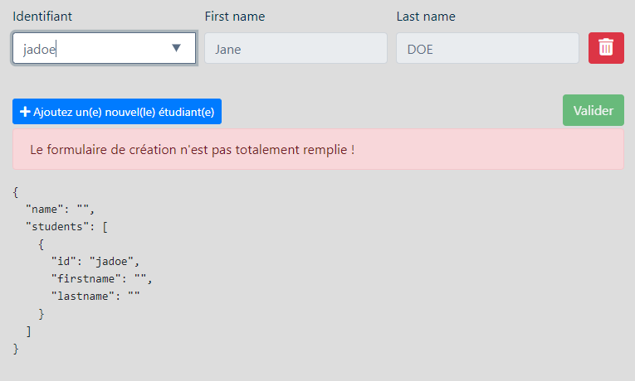Click the opening curly brace of JSON
The height and width of the screenshot is (381, 635).
(15, 191)
